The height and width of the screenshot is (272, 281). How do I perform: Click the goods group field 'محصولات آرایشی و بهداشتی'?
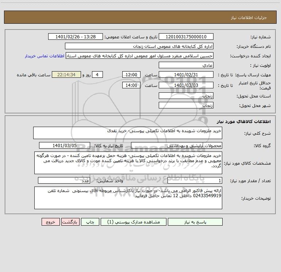tap(177, 145)
